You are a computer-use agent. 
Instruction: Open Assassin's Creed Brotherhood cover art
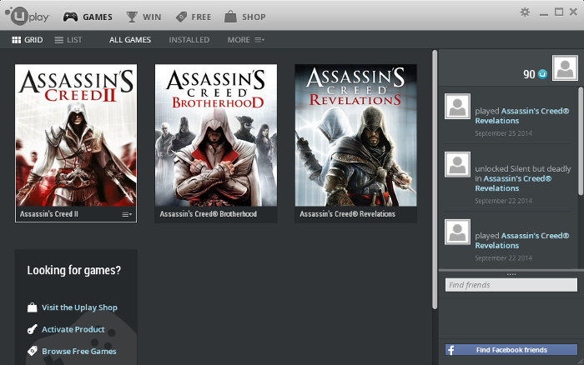click(x=216, y=136)
